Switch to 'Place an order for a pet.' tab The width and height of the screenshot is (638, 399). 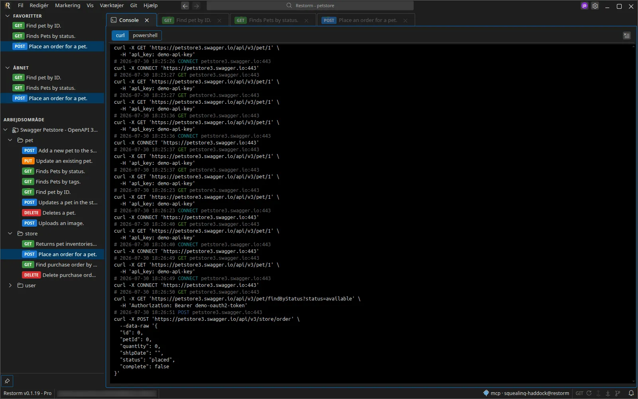366,20
